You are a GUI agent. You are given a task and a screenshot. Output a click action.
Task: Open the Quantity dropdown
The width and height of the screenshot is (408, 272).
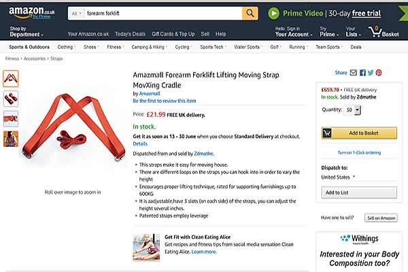click(x=352, y=110)
